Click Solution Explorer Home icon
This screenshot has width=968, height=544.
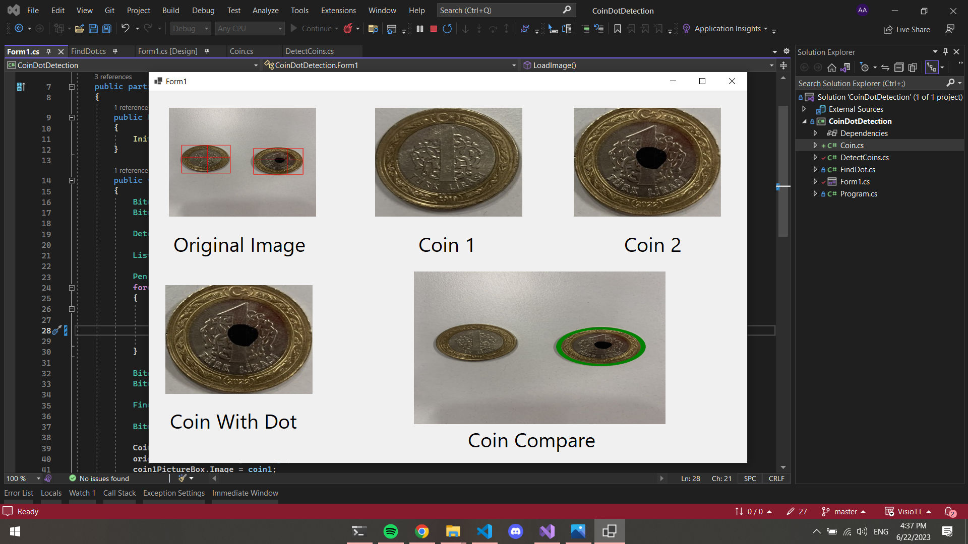pyautogui.click(x=832, y=67)
